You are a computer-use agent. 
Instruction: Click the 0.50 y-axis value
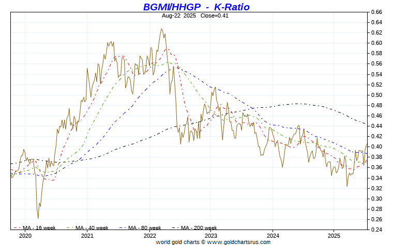376,95
